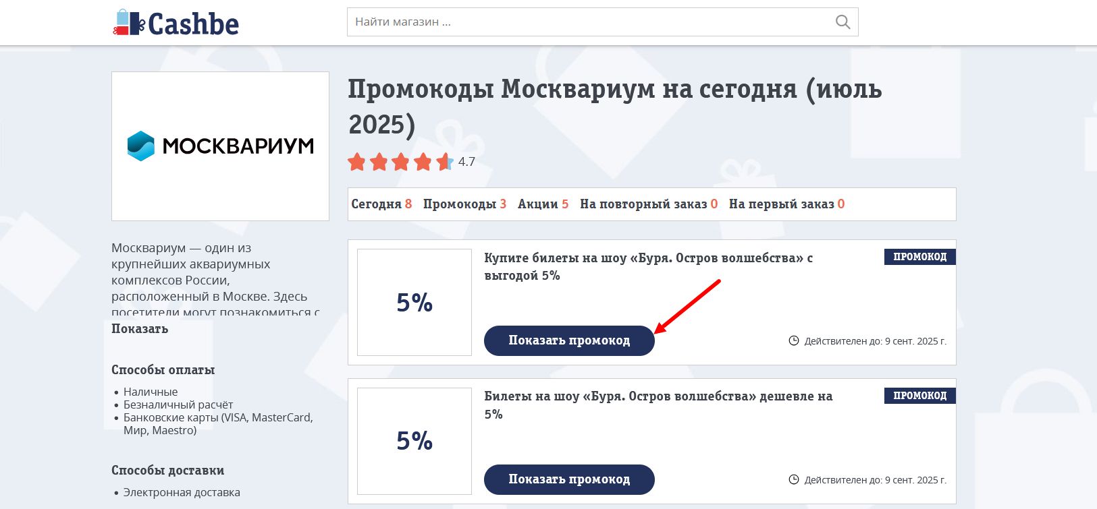Click clock icon in Билеты на шоу дешевле offer

pos(794,479)
